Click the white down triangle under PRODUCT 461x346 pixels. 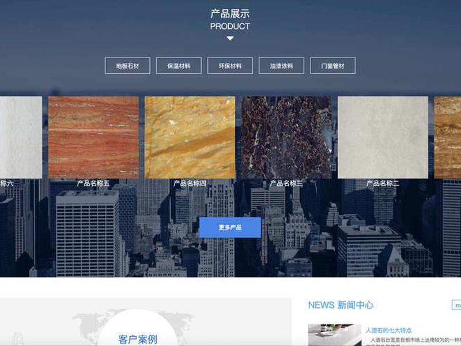[x=230, y=38]
